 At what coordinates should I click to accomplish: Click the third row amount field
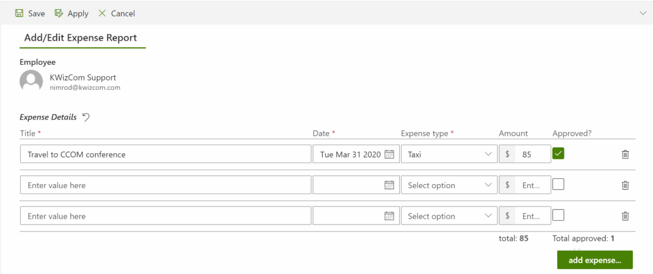pos(525,216)
